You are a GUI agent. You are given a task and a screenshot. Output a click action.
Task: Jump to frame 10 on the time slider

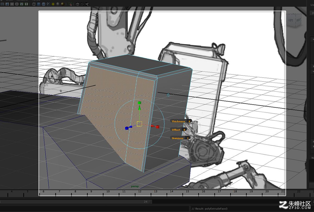pos(108,192)
